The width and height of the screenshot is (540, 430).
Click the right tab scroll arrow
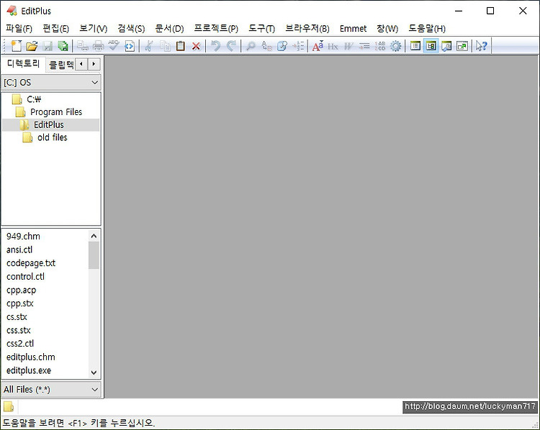tap(94, 64)
